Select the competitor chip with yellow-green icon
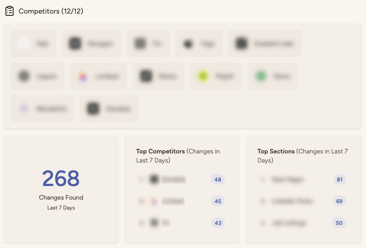 pyautogui.click(x=215, y=76)
